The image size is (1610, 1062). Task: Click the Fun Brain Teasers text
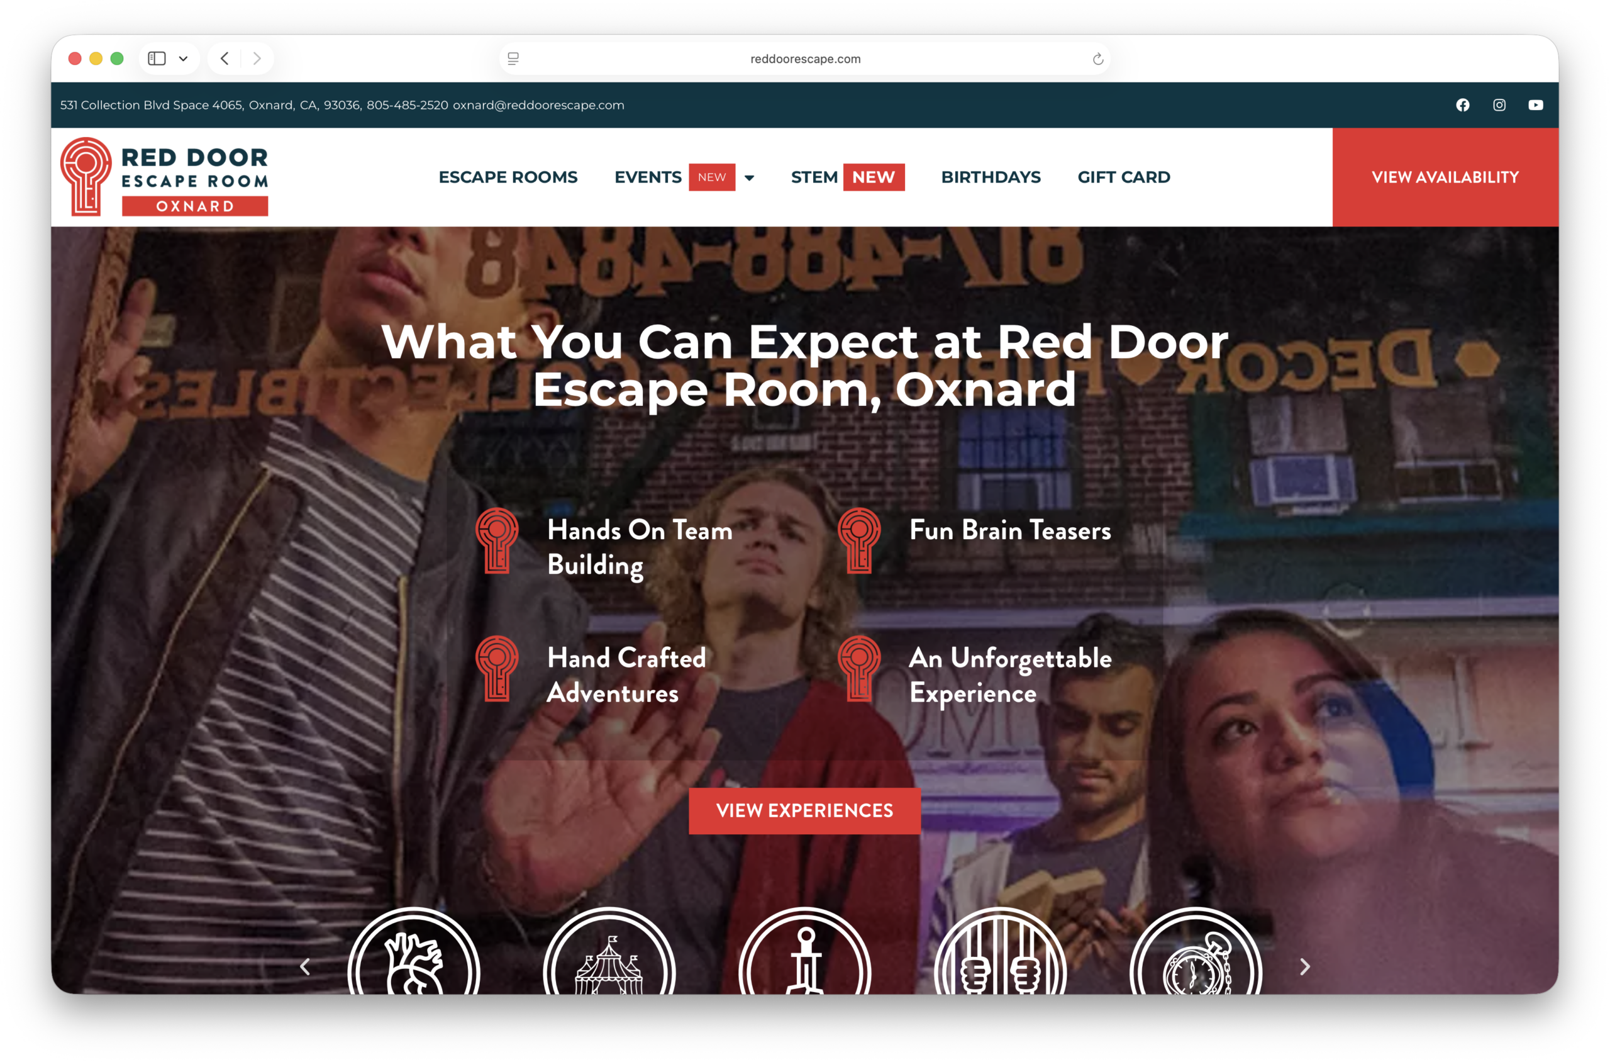[x=1009, y=530]
